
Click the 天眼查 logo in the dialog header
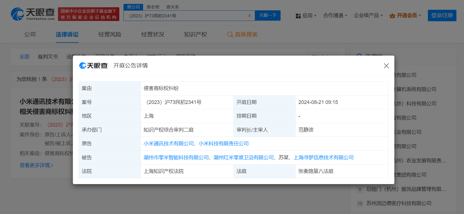94,66
